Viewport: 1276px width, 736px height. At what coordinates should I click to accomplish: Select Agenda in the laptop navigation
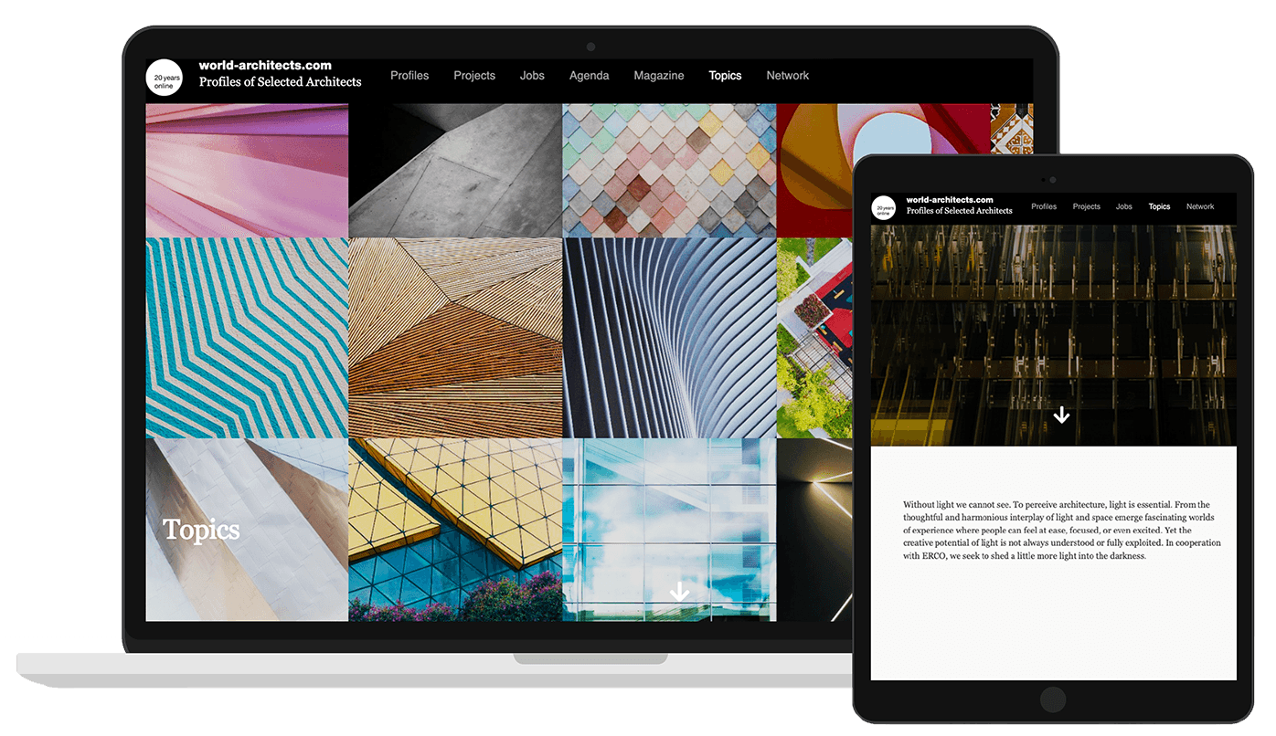(x=589, y=76)
